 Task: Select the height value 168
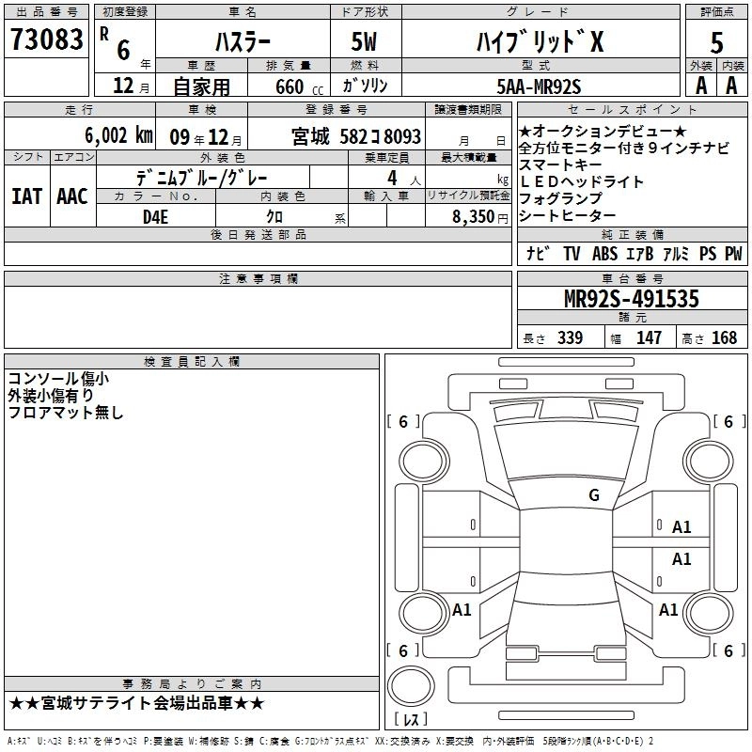pyautogui.click(x=724, y=337)
